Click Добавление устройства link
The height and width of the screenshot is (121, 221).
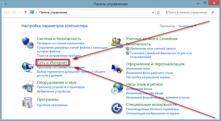53,91
